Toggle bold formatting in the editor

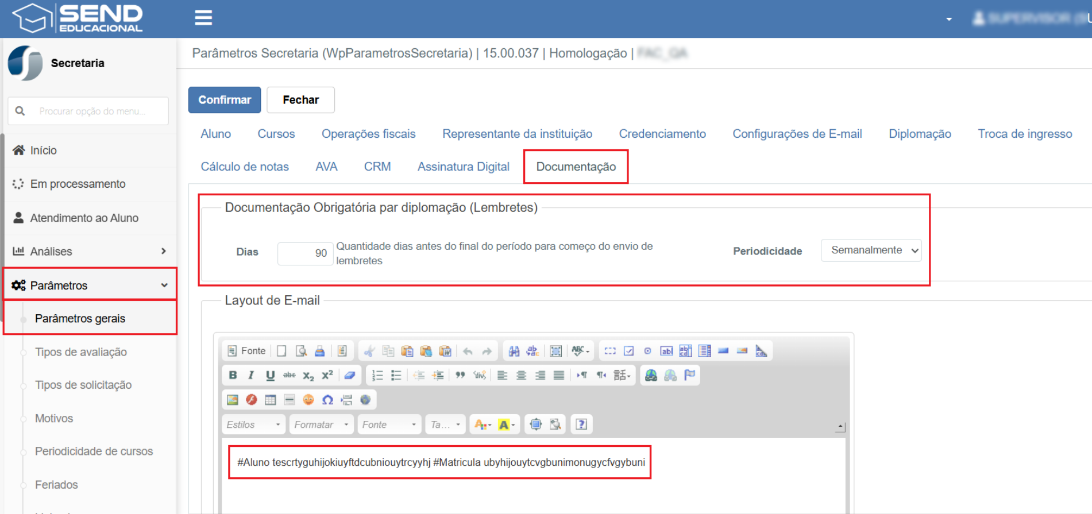point(233,375)
